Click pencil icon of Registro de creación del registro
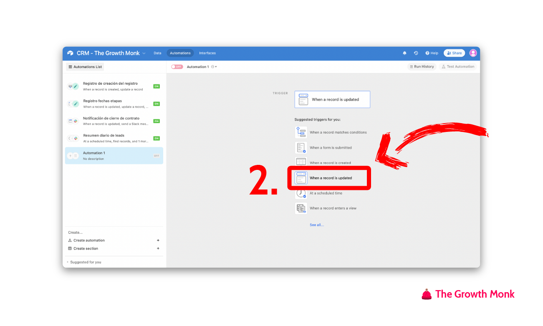Screen dimensions: 543x326 tap(76, 86)
